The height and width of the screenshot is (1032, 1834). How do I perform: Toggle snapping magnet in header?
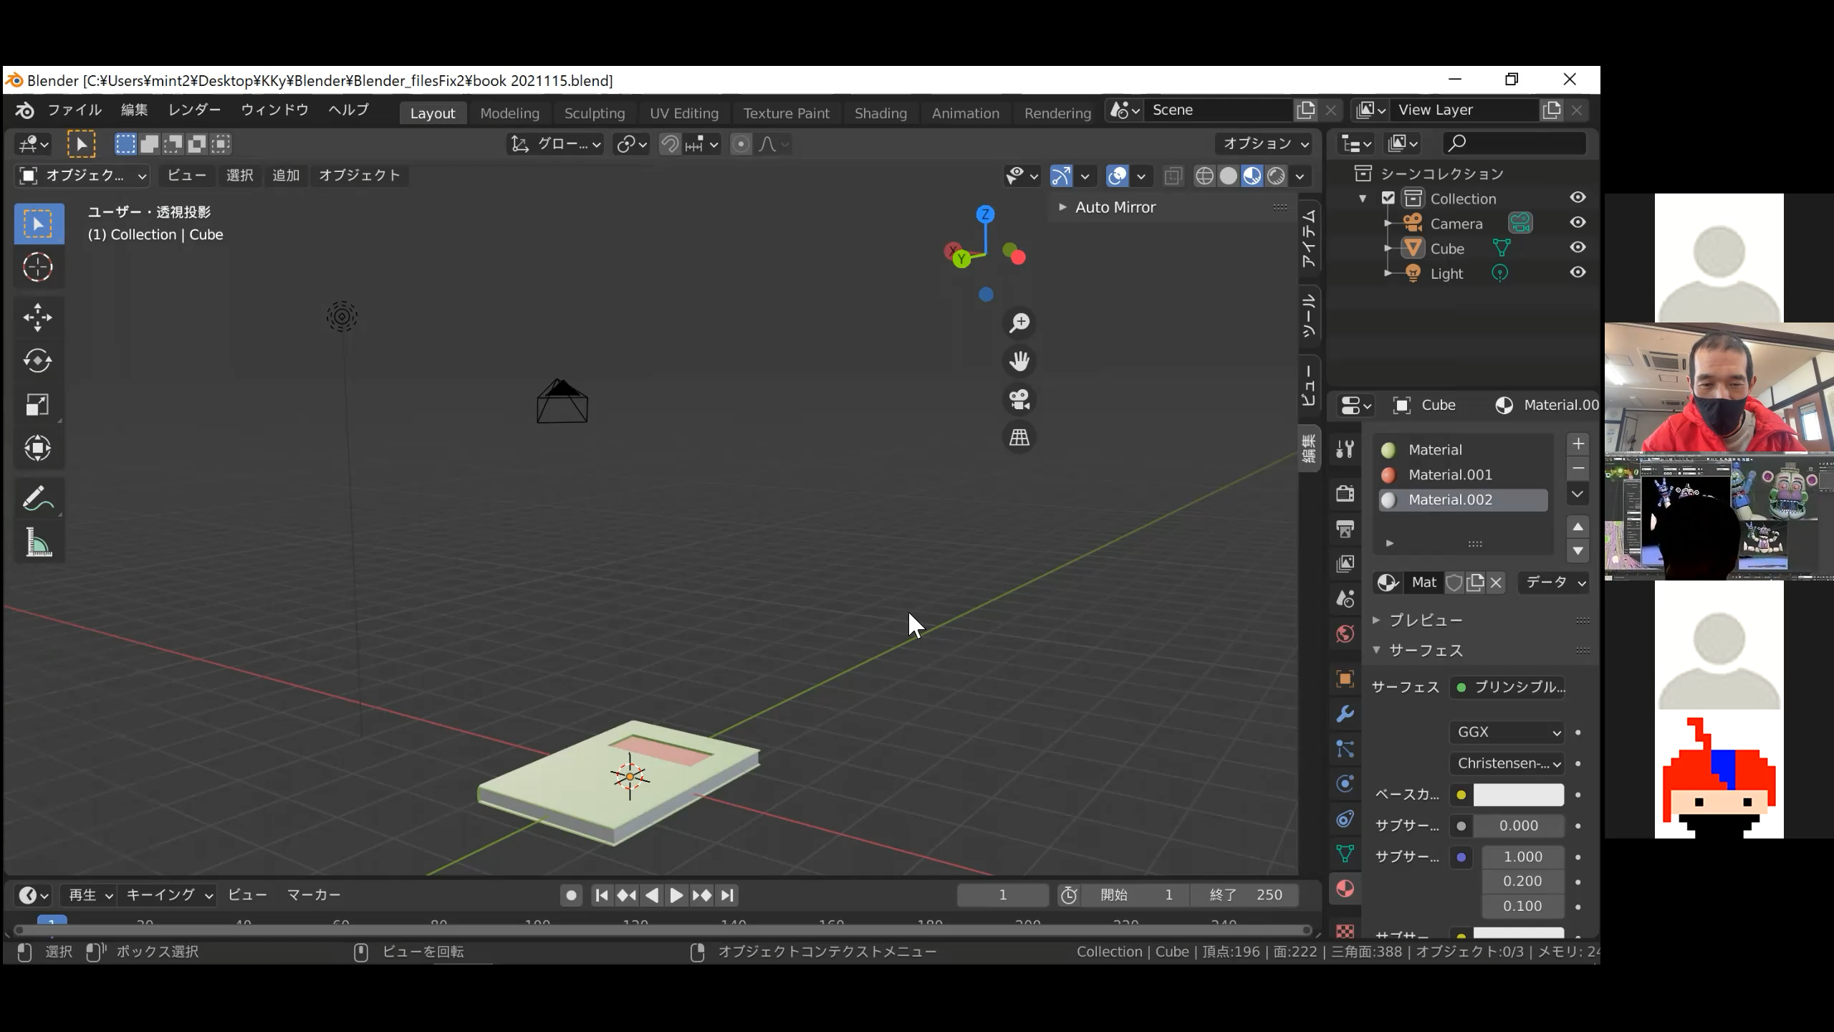pos(670,144)
